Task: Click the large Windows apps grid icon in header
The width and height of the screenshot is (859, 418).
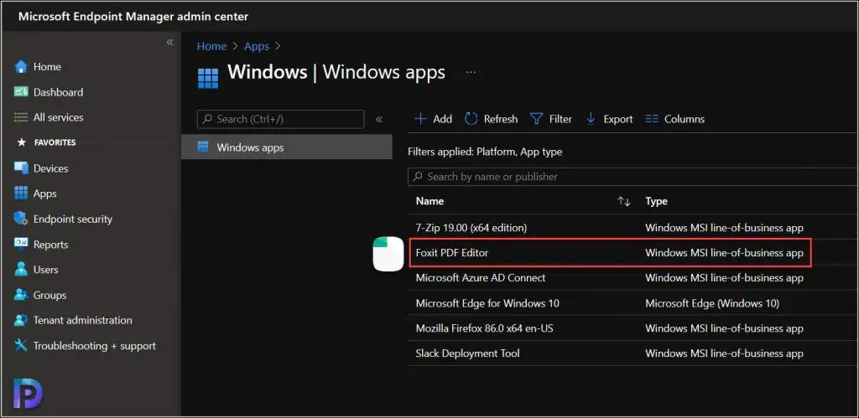Action: point(208,78)
